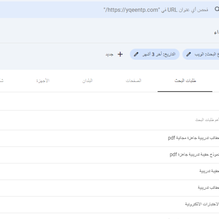
Task: Click the magnifier search icon
Action: tap(217, 9)
